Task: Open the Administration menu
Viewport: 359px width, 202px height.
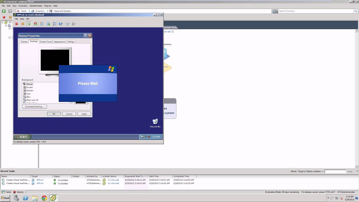Action: point(36,6)
